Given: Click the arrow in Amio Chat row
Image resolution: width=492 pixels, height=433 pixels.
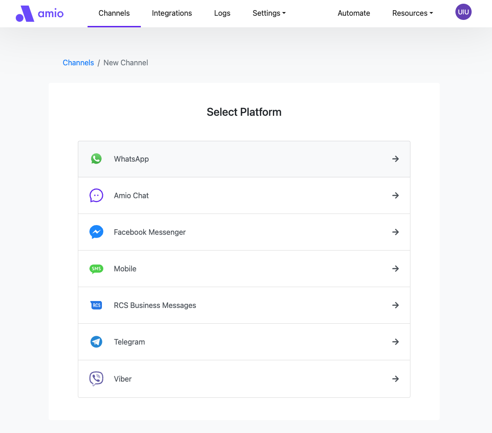Looking at the screenshot, I should [395, 195].
